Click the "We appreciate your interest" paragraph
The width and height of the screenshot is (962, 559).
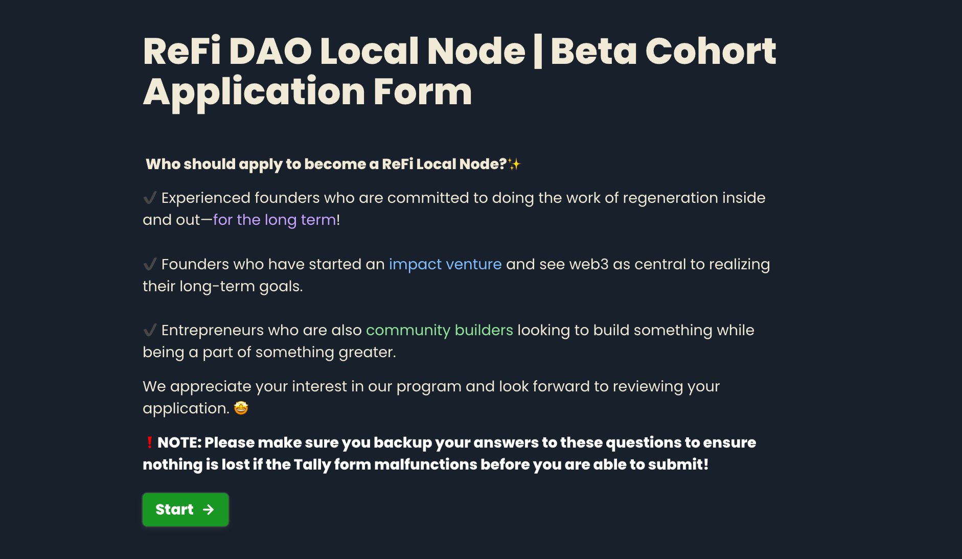tap(431, 386)
